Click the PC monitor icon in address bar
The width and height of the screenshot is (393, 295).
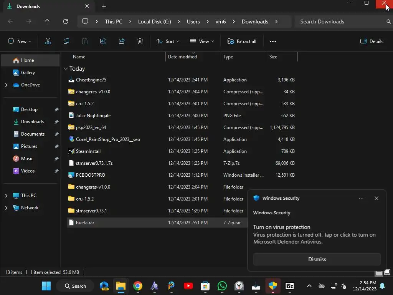[x=85, y=22]
